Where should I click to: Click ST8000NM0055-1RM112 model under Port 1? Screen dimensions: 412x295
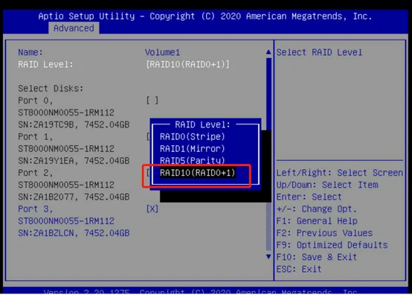(66, 149)
